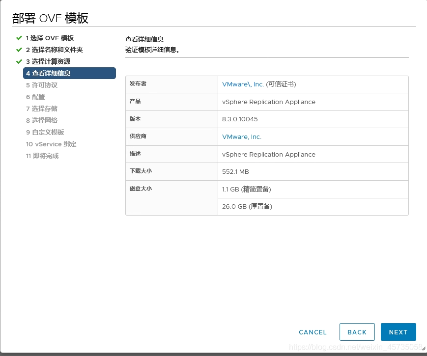The image size is (427, 356).
Task: Click download size value 552.1 MB
Action: [x=235, y=171]
